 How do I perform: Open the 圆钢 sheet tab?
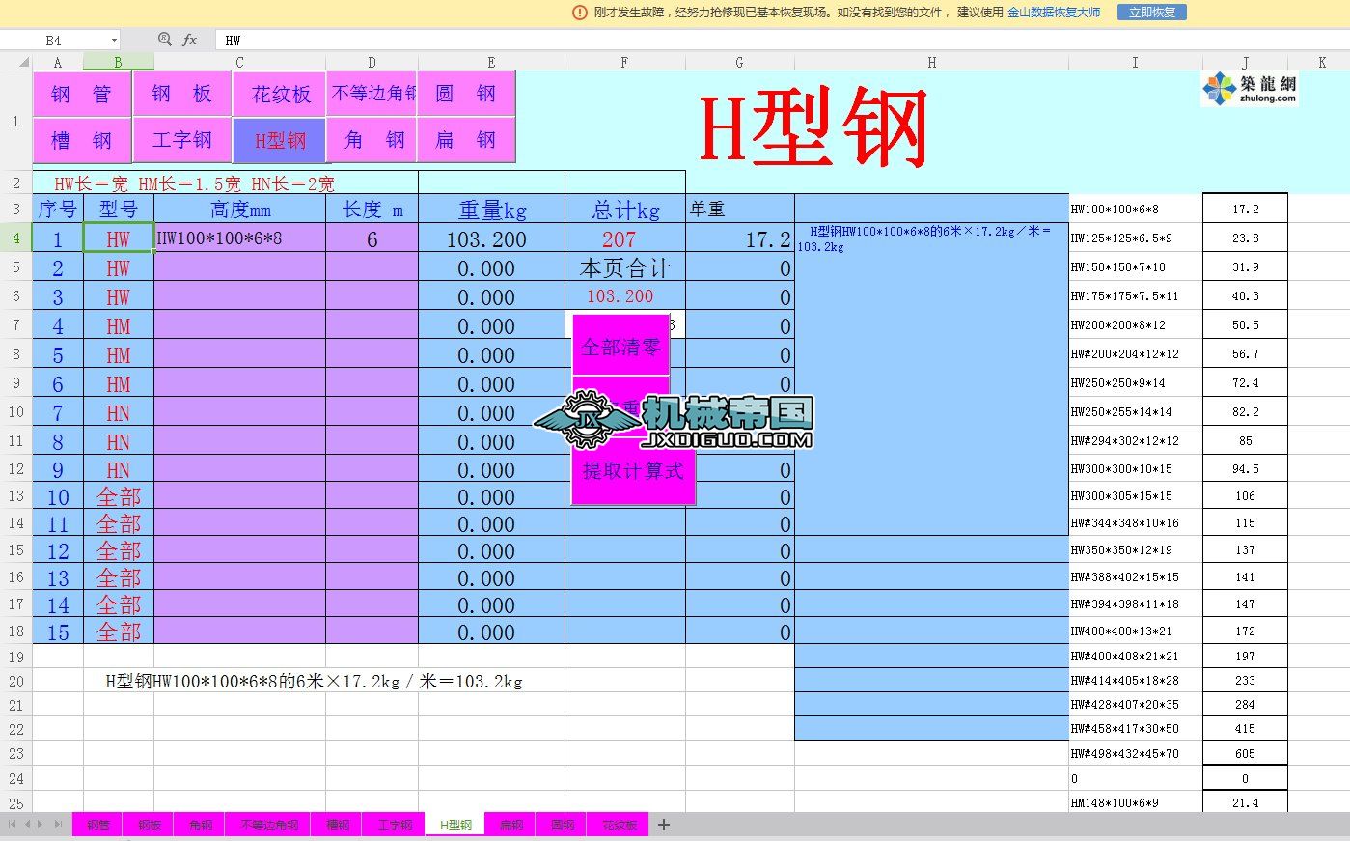pos(562,825)
